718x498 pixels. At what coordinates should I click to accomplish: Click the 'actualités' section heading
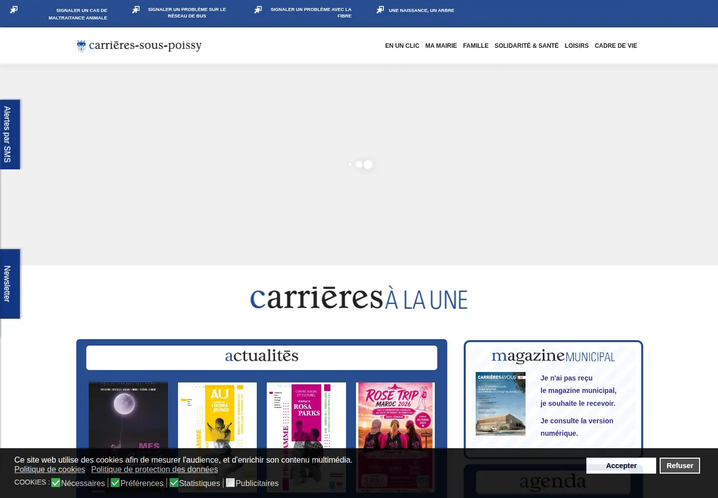262,356
